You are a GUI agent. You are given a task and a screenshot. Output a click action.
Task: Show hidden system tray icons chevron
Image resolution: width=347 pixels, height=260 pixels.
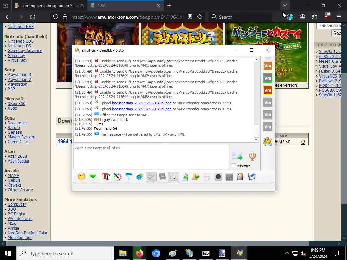pyautogui.click(x=287, y=253)
